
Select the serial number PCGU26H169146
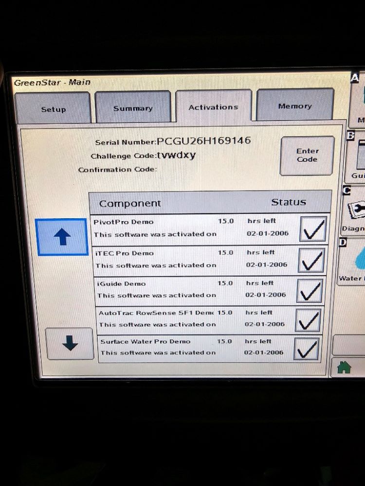(x=203, y=141)
